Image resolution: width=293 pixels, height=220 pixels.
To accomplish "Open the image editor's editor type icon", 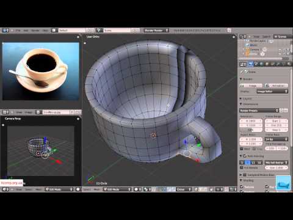I will click(x=5, y=112).
